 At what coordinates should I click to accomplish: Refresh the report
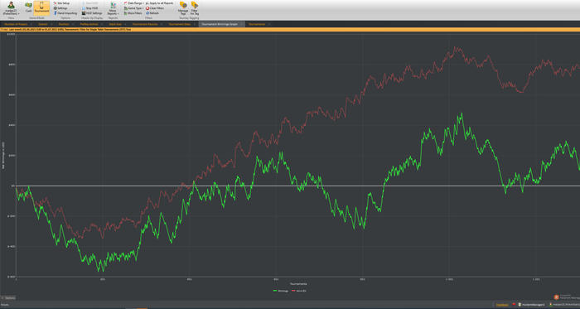coord(152,13)
